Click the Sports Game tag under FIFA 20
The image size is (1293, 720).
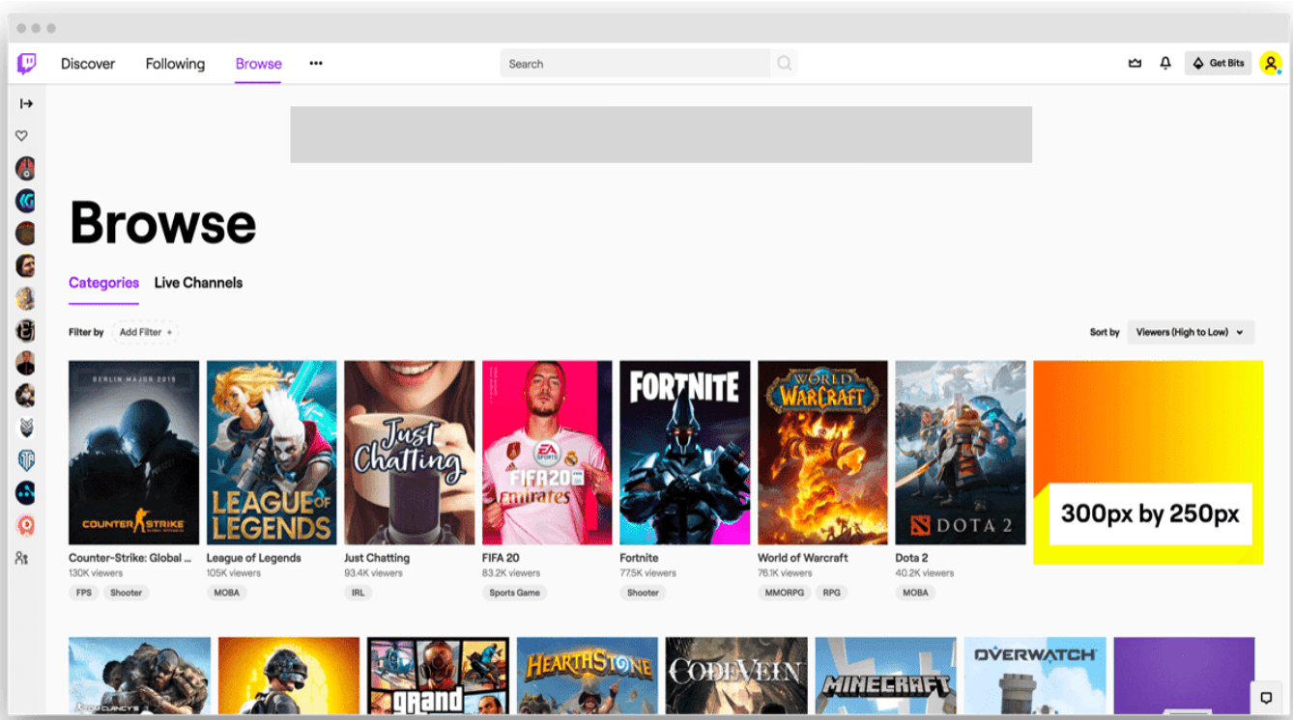(x=514, y=593)
